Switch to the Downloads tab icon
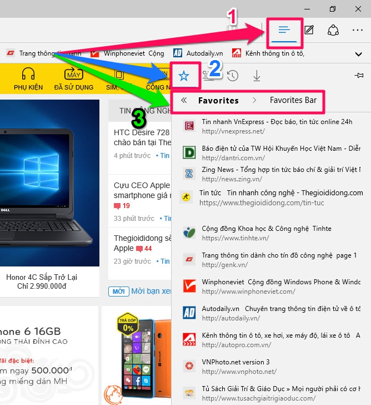 (257, 76)
